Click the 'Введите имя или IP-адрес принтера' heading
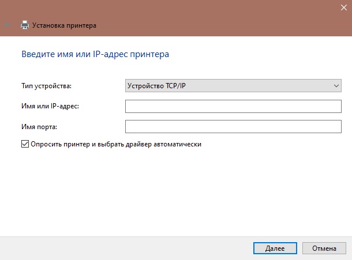 [95, 55]
